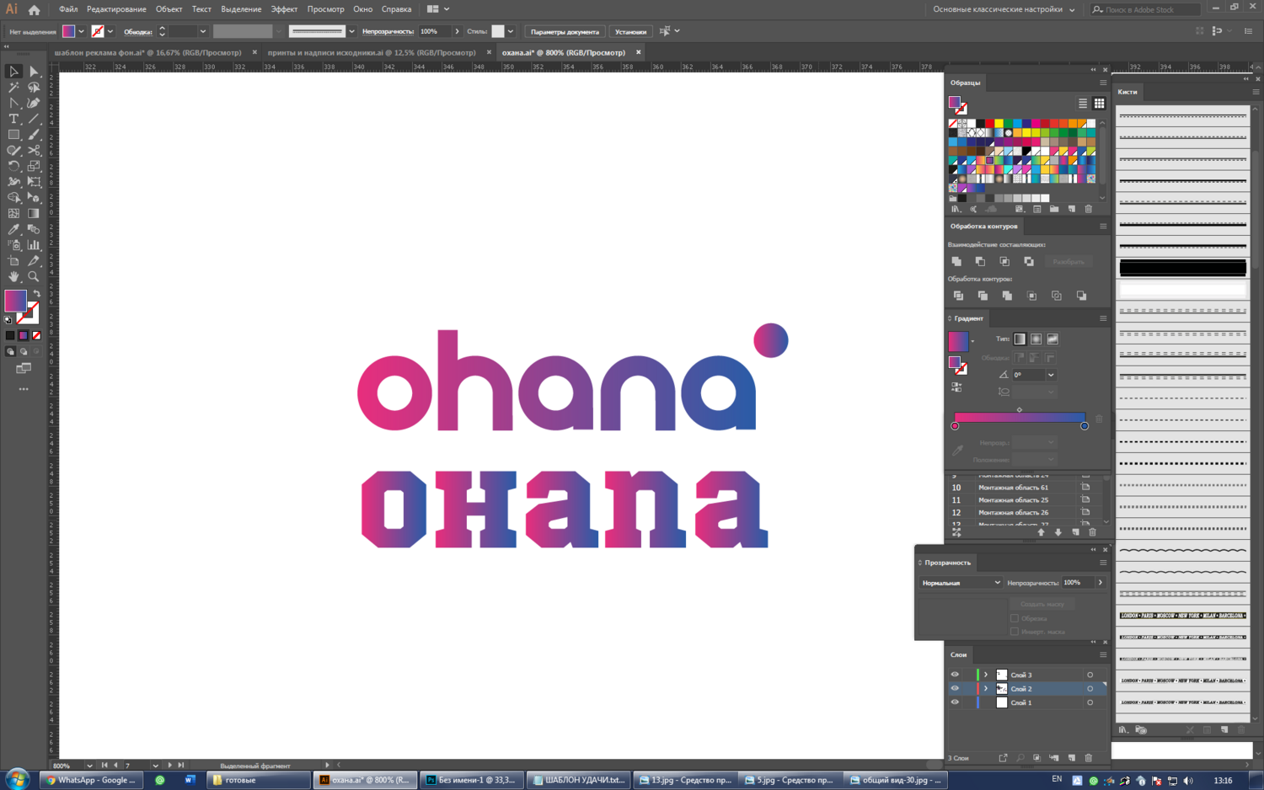Viewport: 1264px width, 790px height.
Task: Open the Файл menu
Action: [x=68, y=9]
